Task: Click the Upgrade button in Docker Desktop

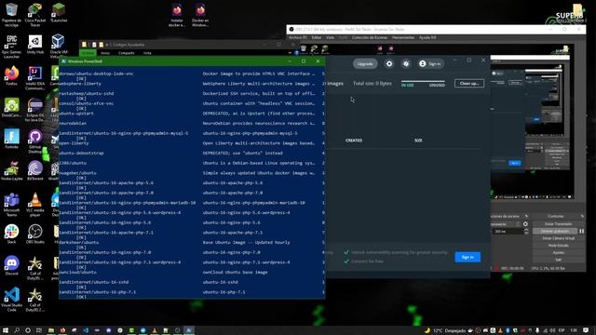Action: [x=365, y=64]
